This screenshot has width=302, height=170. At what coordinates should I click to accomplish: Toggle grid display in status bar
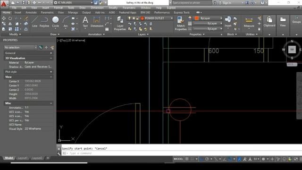[x=187, y=159]
